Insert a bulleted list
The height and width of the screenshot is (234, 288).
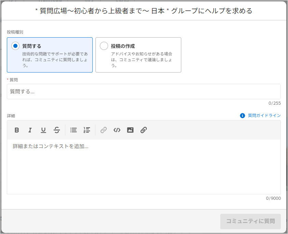(73, 130)
